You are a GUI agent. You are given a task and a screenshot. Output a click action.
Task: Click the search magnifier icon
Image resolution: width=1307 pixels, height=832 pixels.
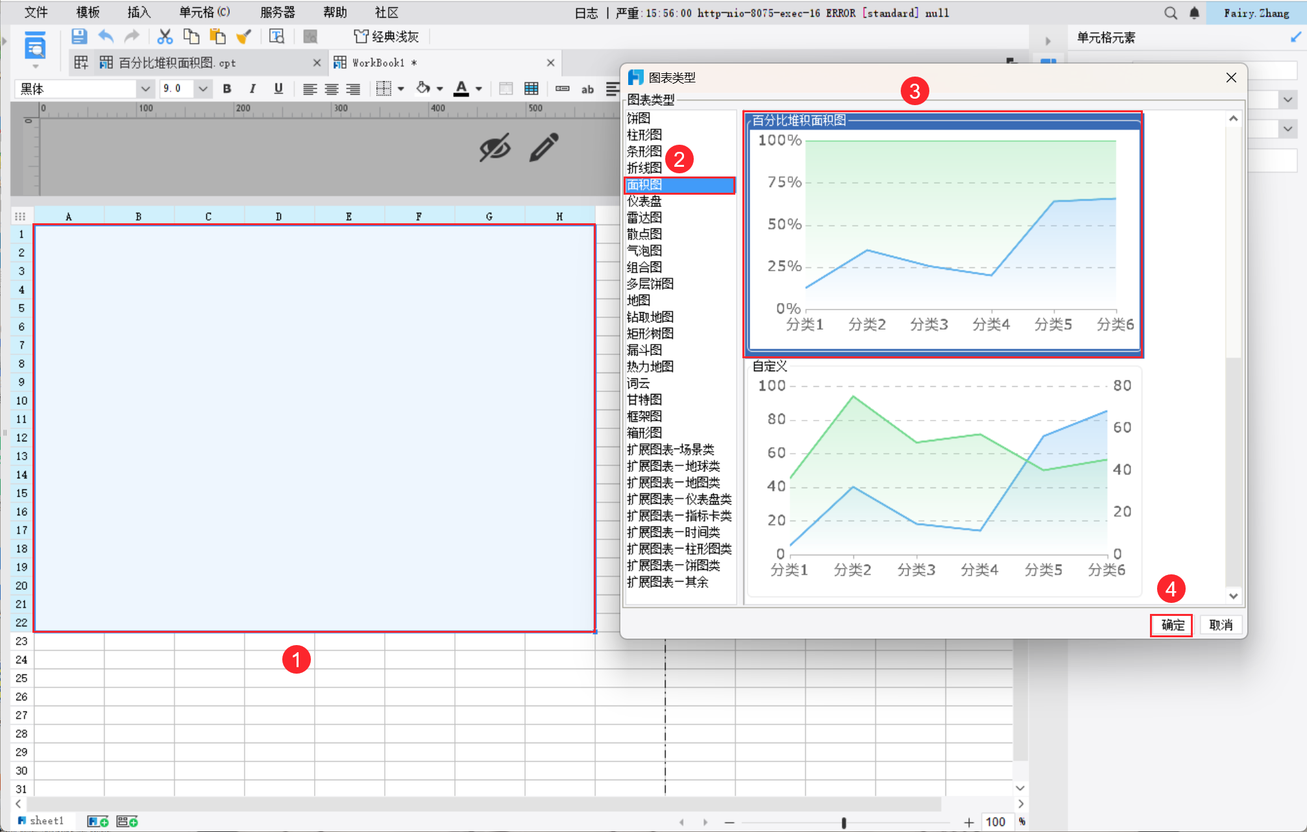[1170, 13]
